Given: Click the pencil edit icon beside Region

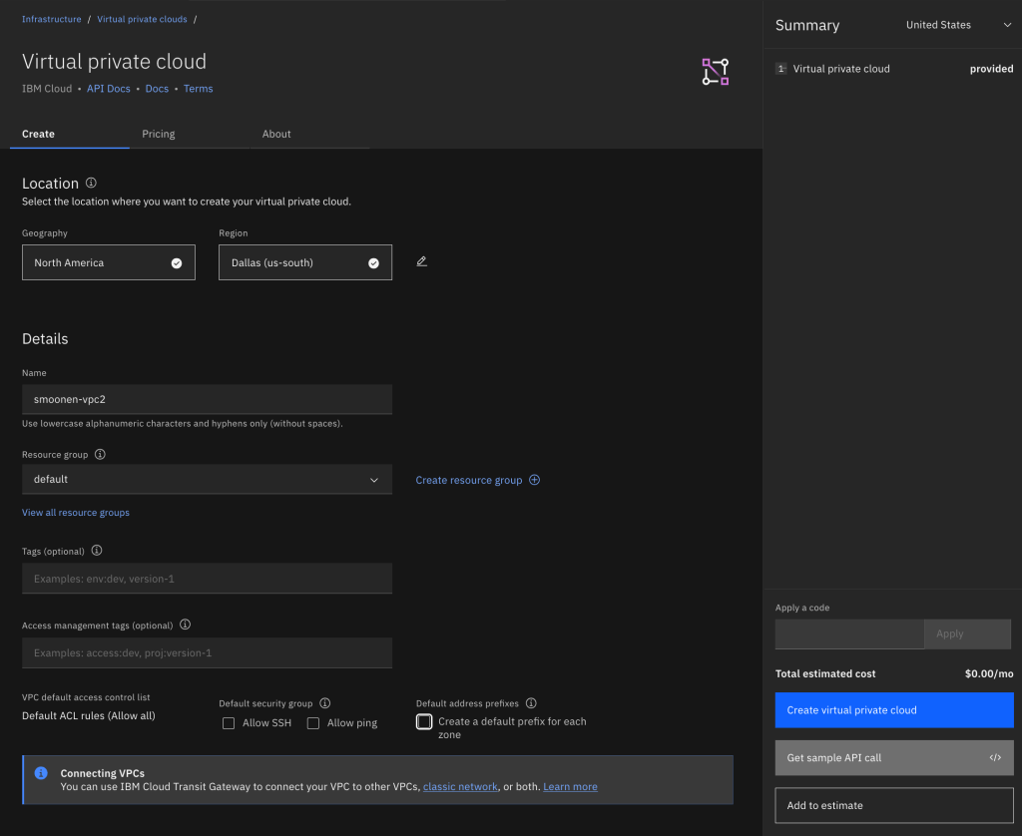Looking at the screenshot, I should 421,261.
